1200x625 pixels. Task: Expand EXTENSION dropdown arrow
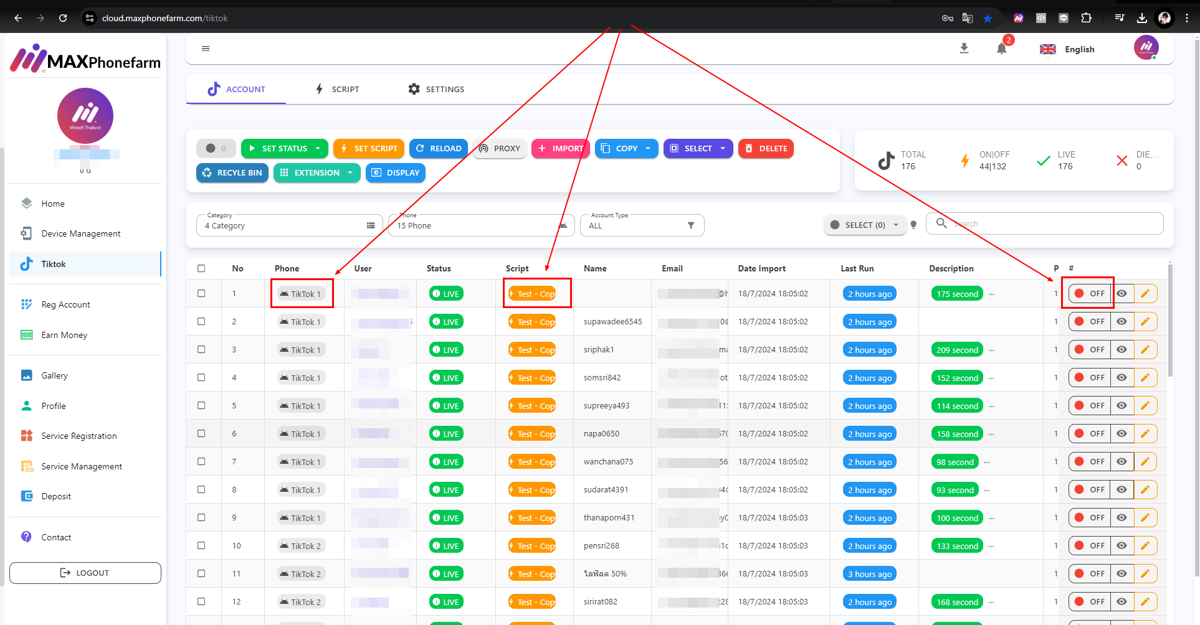click(350, 172)
